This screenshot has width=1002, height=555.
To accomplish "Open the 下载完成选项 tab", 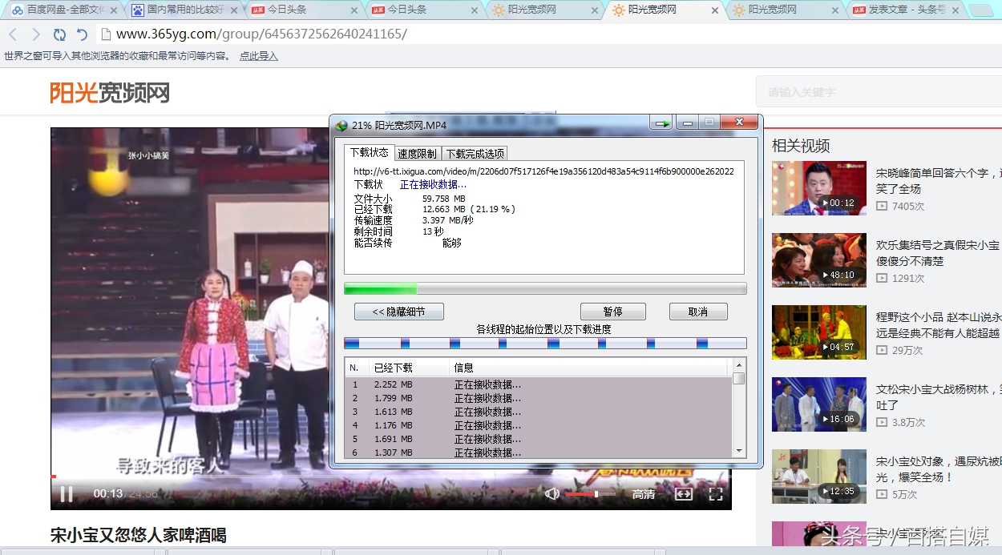I will click(475, 154).
